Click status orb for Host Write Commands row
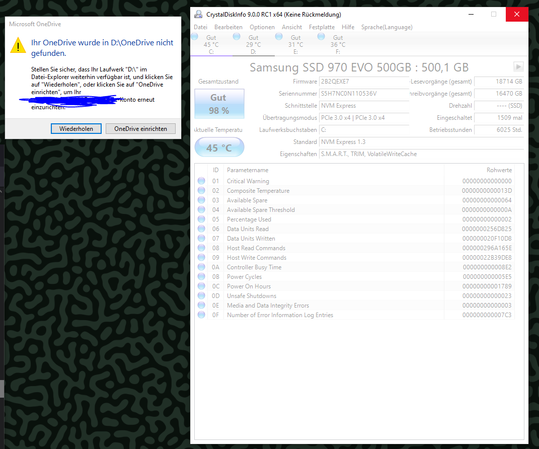Viewport: 539px width, 449px height. click(x=201, y=258)
